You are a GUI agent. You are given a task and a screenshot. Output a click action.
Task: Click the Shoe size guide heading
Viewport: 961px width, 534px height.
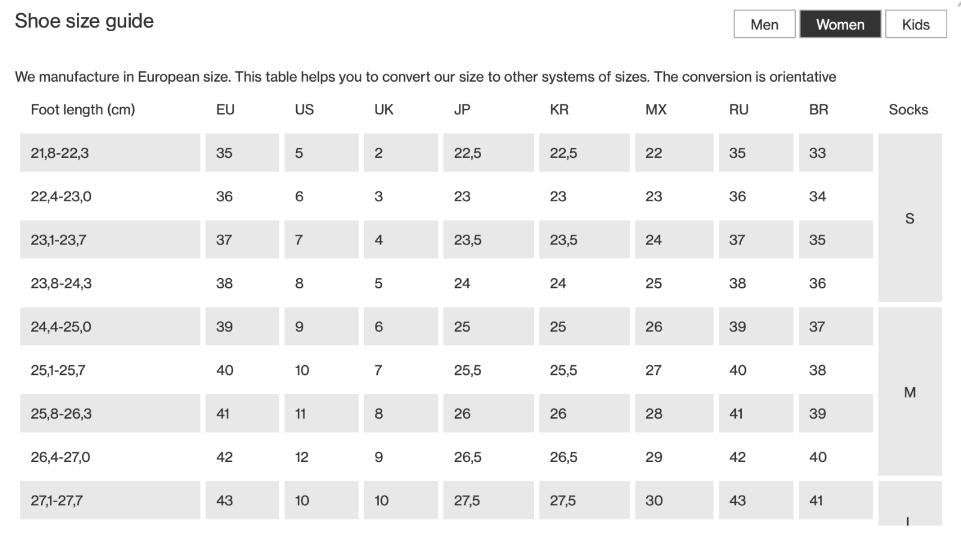[84, 21]
